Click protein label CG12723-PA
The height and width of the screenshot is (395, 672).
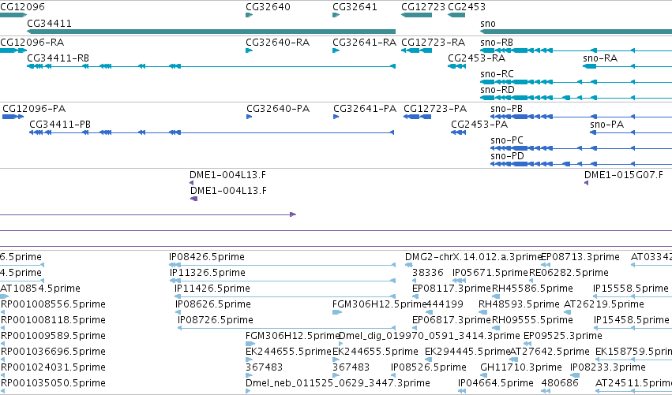pyautogui.click(x=435, y=109)
